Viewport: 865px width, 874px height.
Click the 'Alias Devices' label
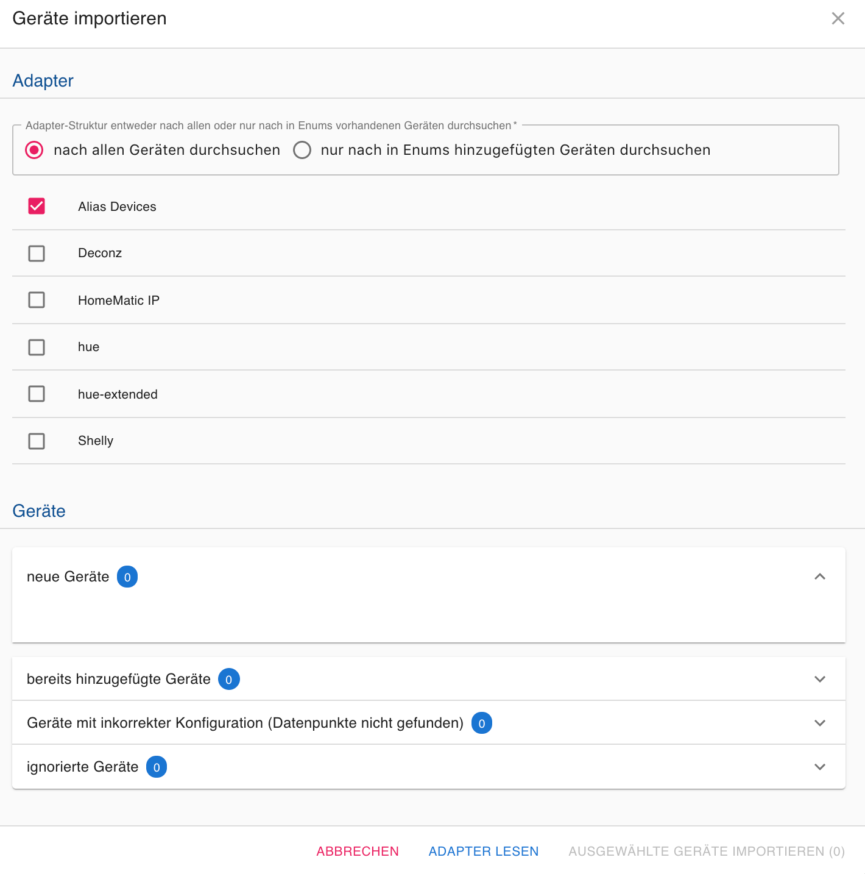coord(117,207)
